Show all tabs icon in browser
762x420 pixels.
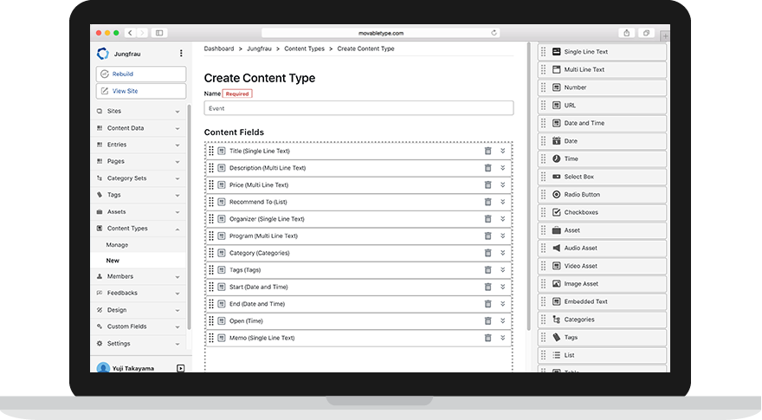point(646,33)
